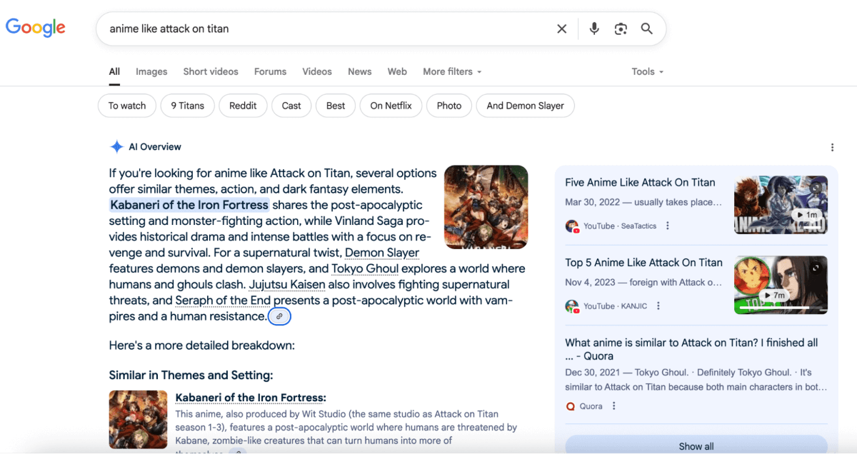Open Five Anime Like Attack On Titan video
This screenshot has height=454, width=857.
click(x=640, y=183)
